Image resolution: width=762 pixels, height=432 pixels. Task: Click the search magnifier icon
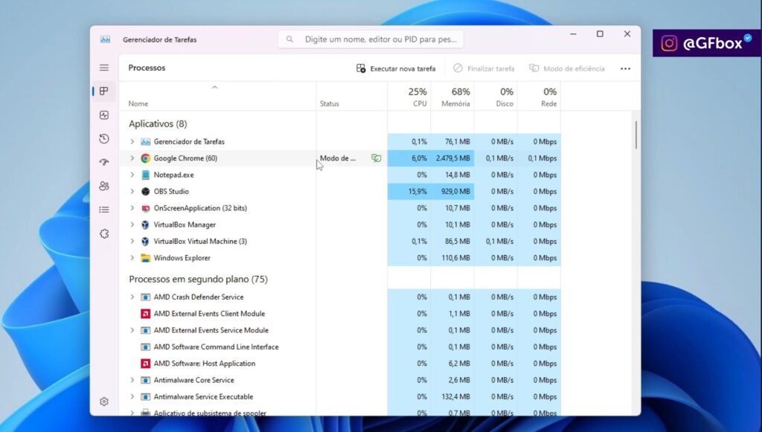(x=289, y=39)
